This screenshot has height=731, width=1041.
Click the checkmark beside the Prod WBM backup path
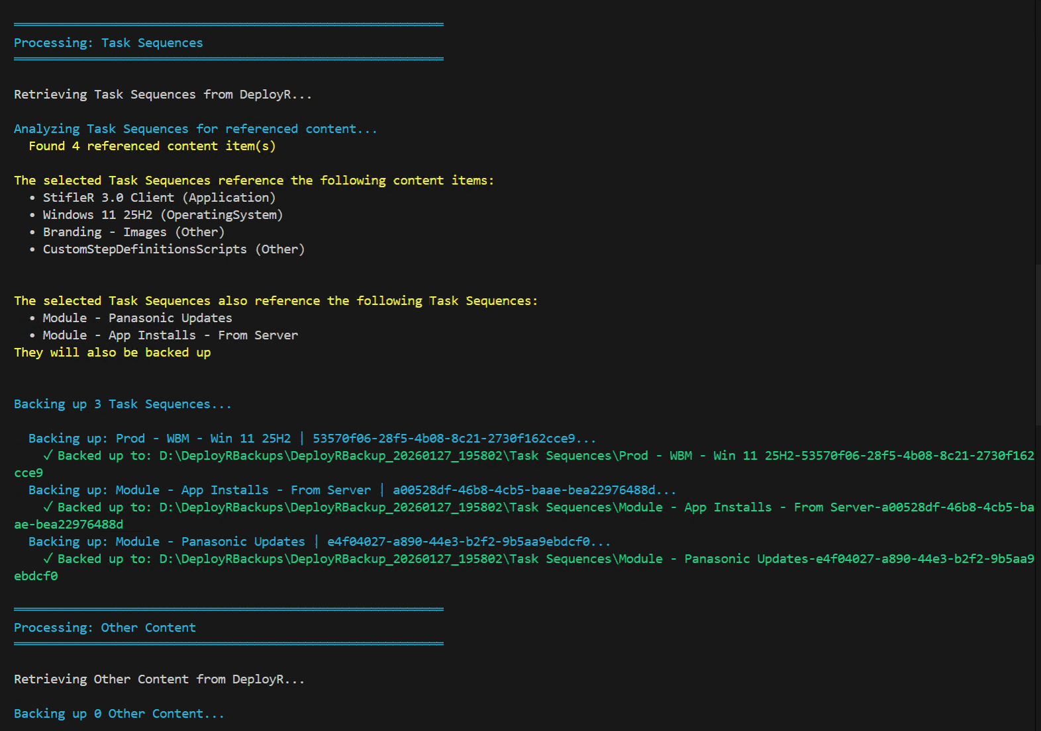[48, 455]
